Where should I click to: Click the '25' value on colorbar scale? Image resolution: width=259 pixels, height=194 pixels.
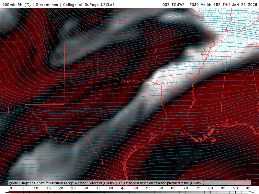(73, 188)
